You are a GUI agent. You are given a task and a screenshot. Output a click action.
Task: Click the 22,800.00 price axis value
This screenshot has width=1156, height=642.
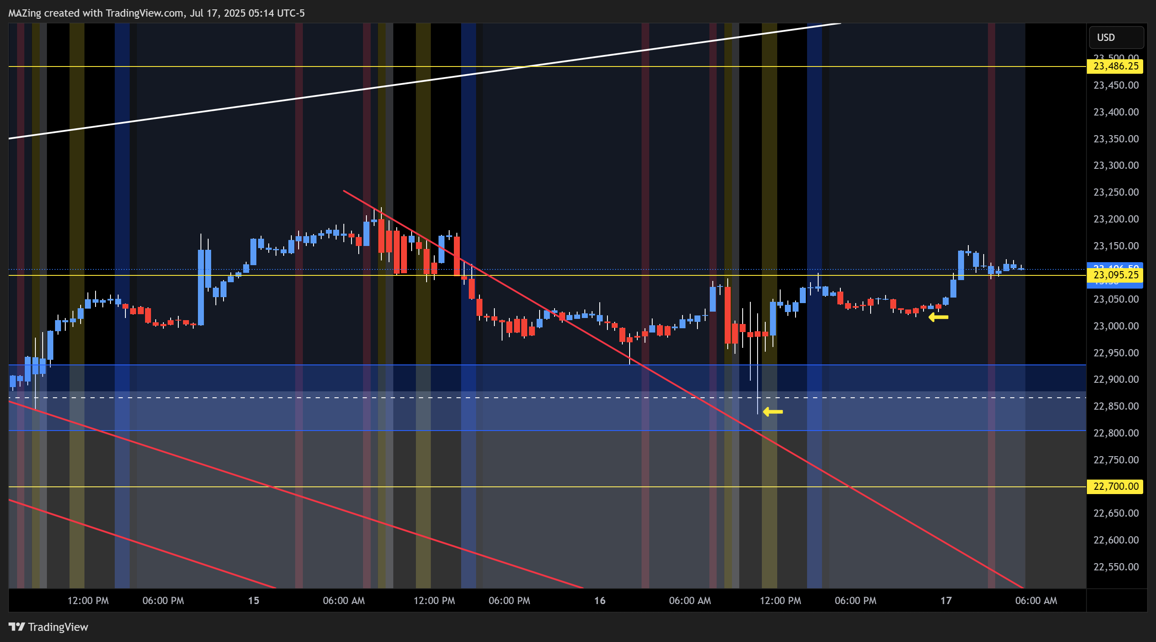click(x=1115, y=434)
